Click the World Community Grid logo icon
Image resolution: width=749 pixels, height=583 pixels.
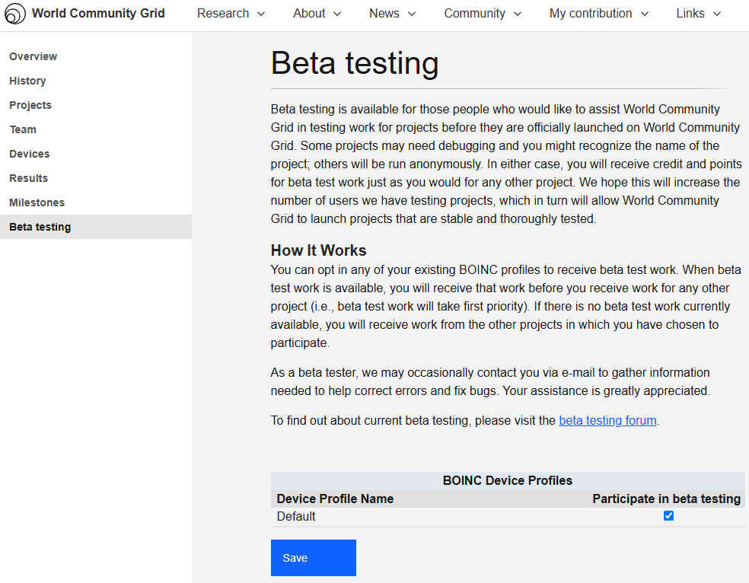15,14
